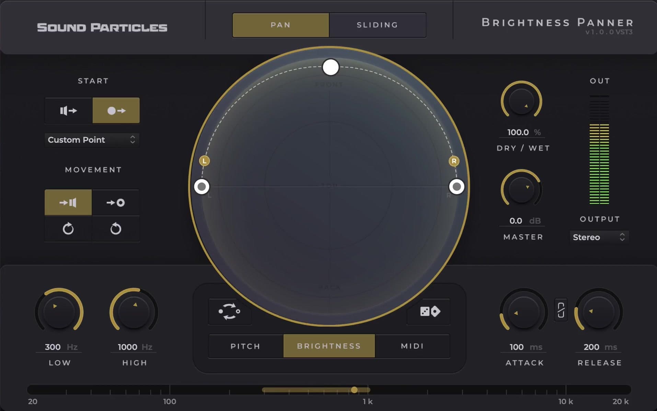This screenshot has width=657, height=411.
Task: Click the 300 Hz low value
Action: coord(59,347)
